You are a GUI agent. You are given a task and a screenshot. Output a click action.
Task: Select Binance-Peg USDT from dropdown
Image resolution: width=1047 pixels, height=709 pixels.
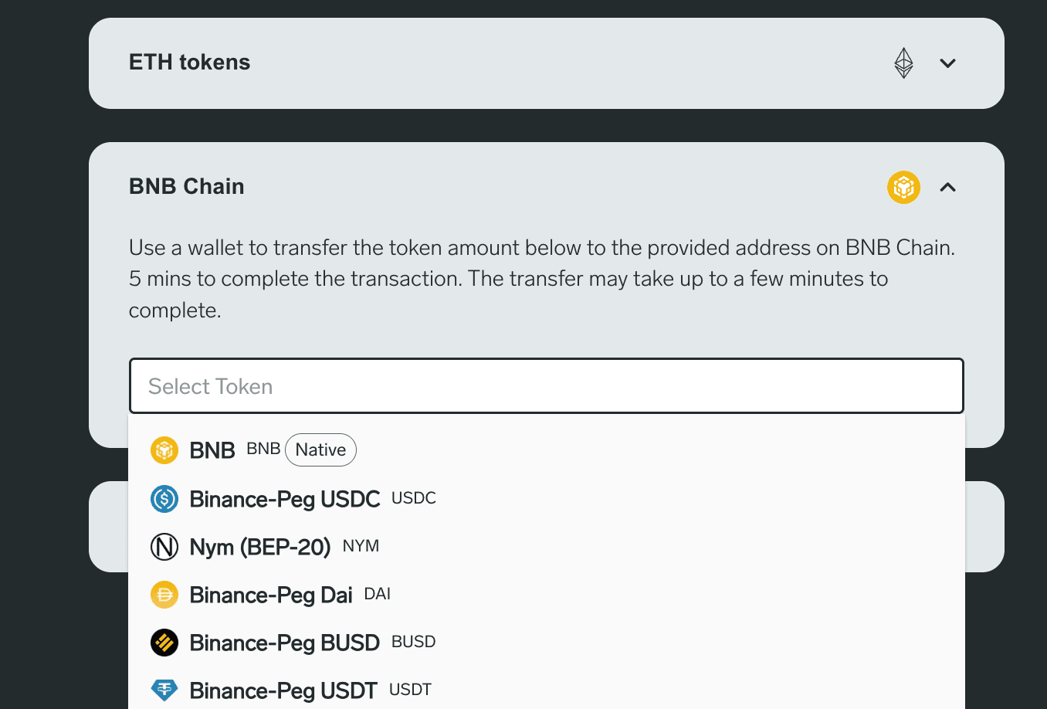tap(283, 690)
